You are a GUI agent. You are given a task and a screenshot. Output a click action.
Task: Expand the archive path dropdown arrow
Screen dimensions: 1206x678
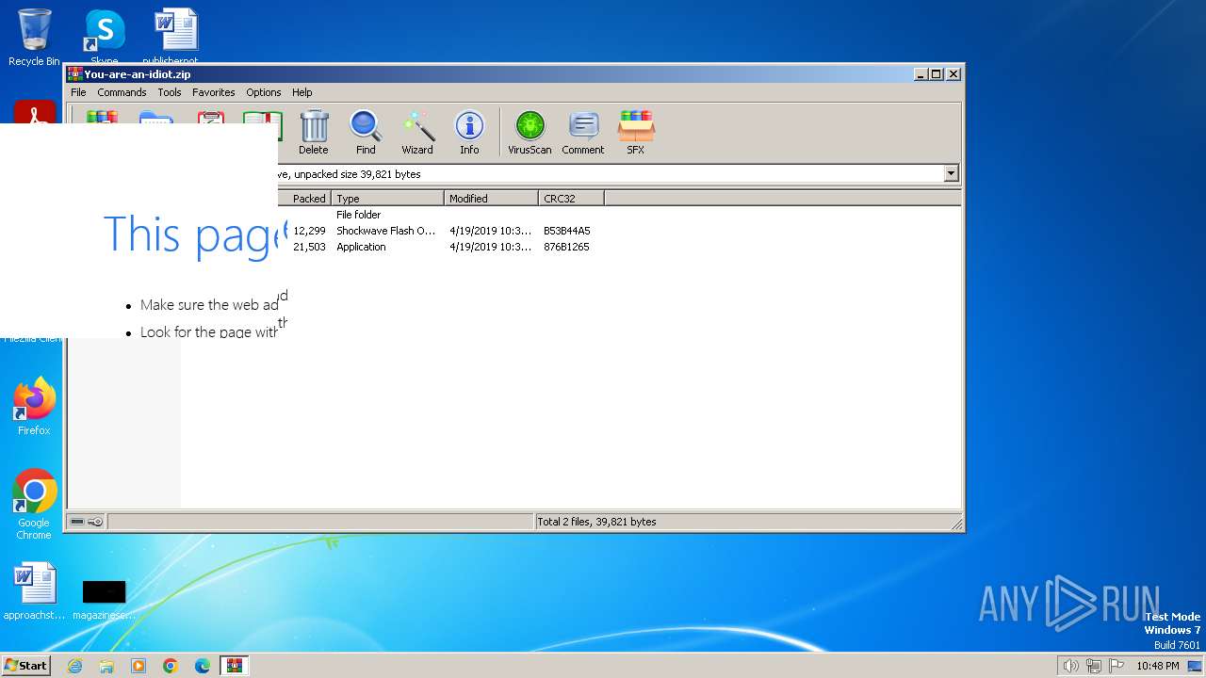pyautogui.click(x=951, y=173)
